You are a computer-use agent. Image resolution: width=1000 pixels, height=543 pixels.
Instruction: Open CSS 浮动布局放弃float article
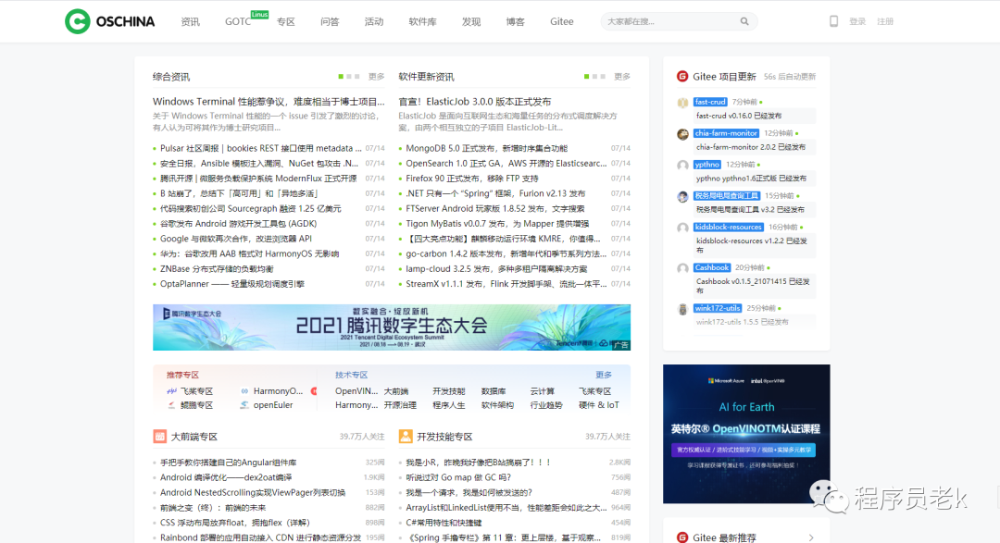coord(234,523)
